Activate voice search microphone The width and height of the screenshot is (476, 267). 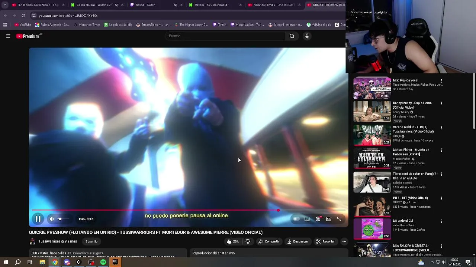tap(307, 36)
